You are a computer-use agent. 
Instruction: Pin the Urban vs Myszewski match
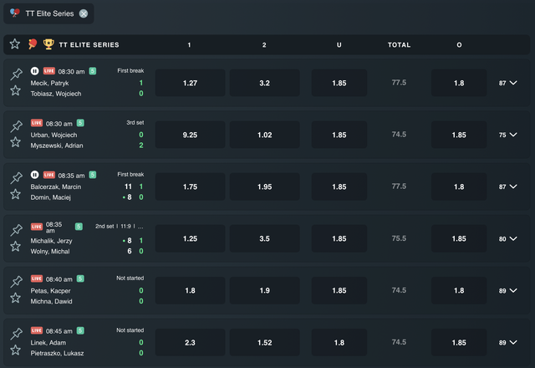[x=16, y=126]
